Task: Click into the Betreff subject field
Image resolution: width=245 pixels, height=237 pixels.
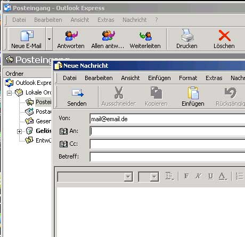Action: tap(167, 157)
